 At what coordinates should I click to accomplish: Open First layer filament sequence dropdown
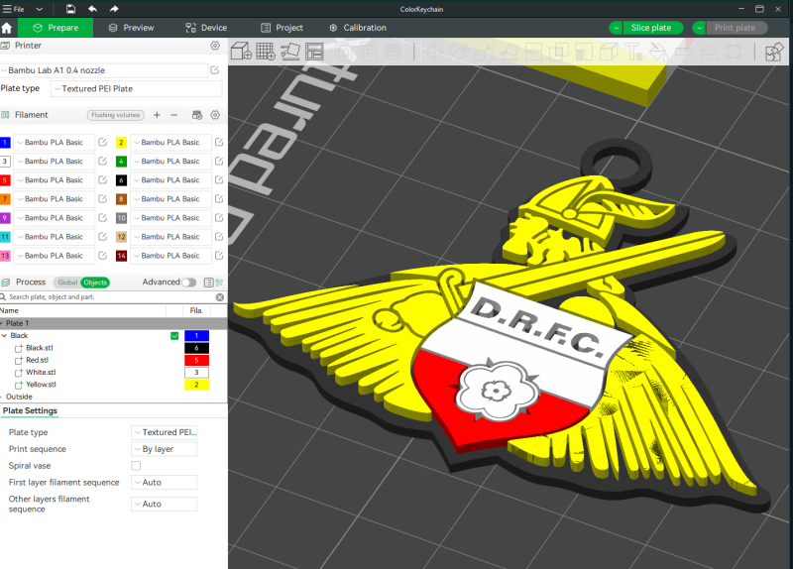click(x=164, y=483)
